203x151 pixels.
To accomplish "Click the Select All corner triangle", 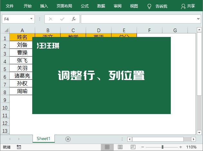I will coord(6,30).
